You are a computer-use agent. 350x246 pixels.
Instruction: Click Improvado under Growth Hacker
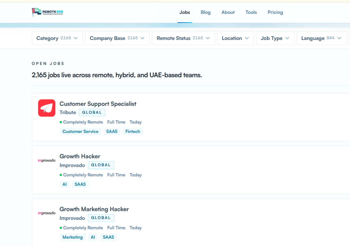[x=72, y=165]
